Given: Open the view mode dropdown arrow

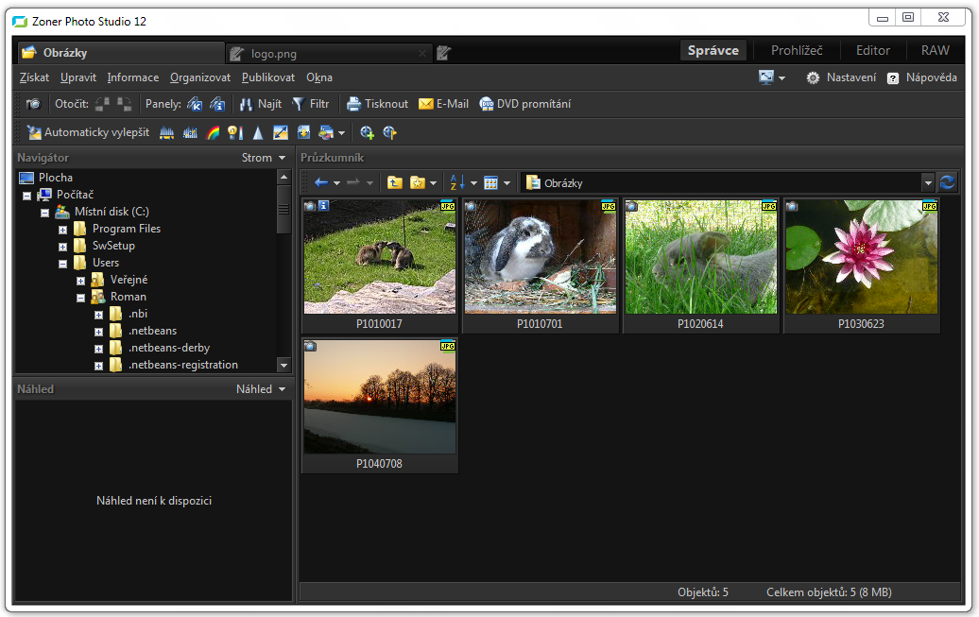Looking at the screenshot, I should tap(507, 183).
